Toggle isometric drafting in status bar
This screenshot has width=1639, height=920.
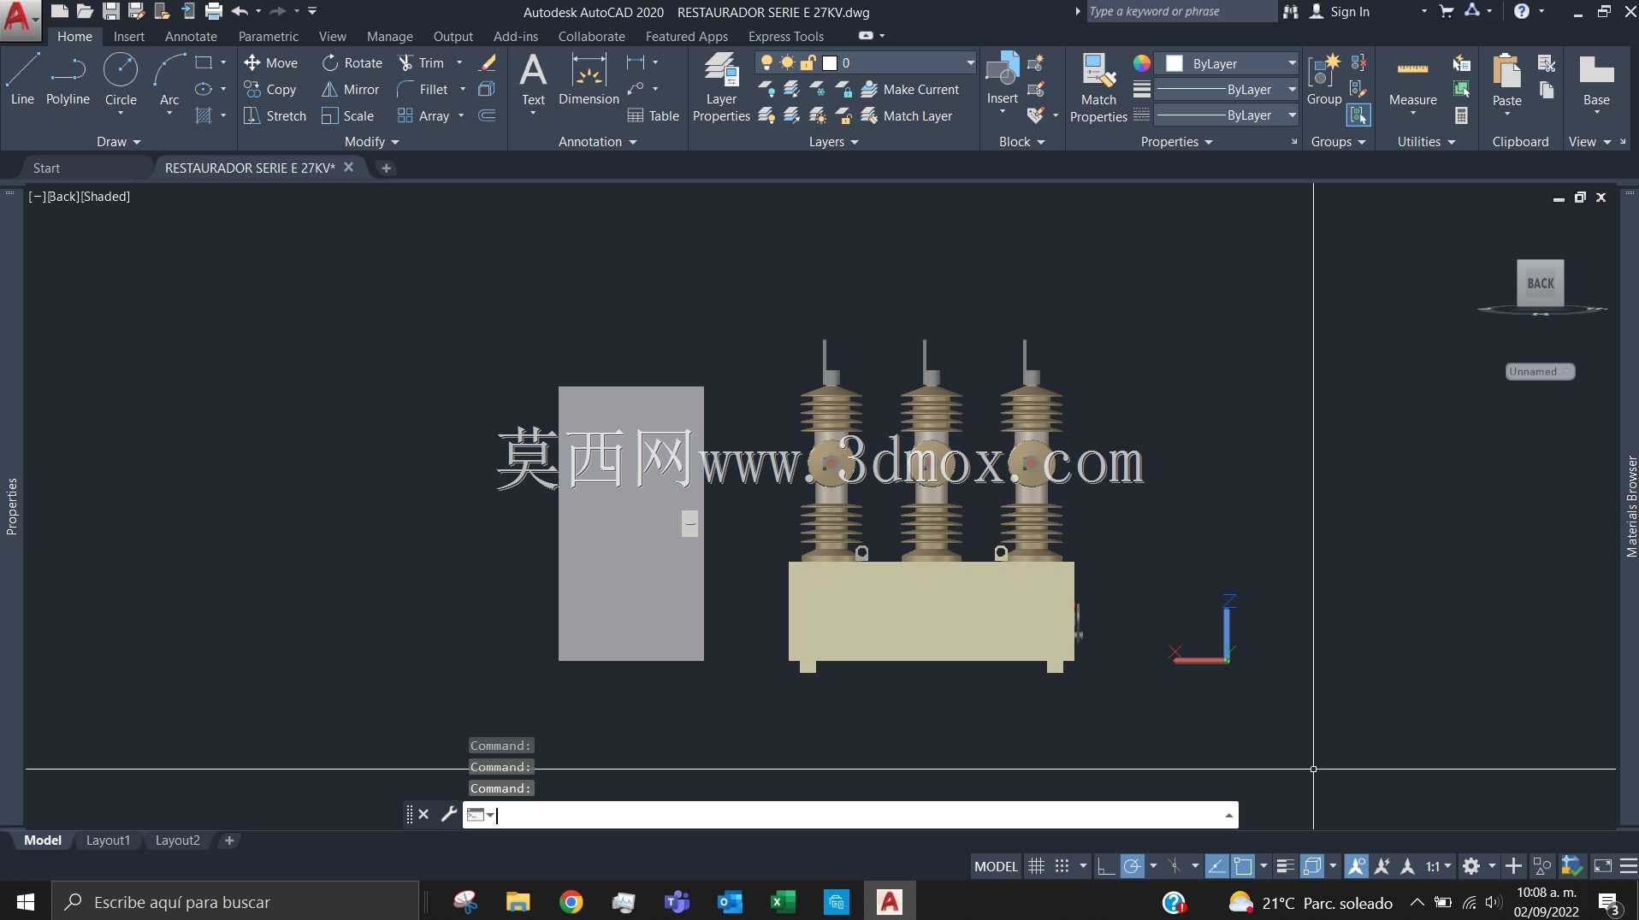1175,866
